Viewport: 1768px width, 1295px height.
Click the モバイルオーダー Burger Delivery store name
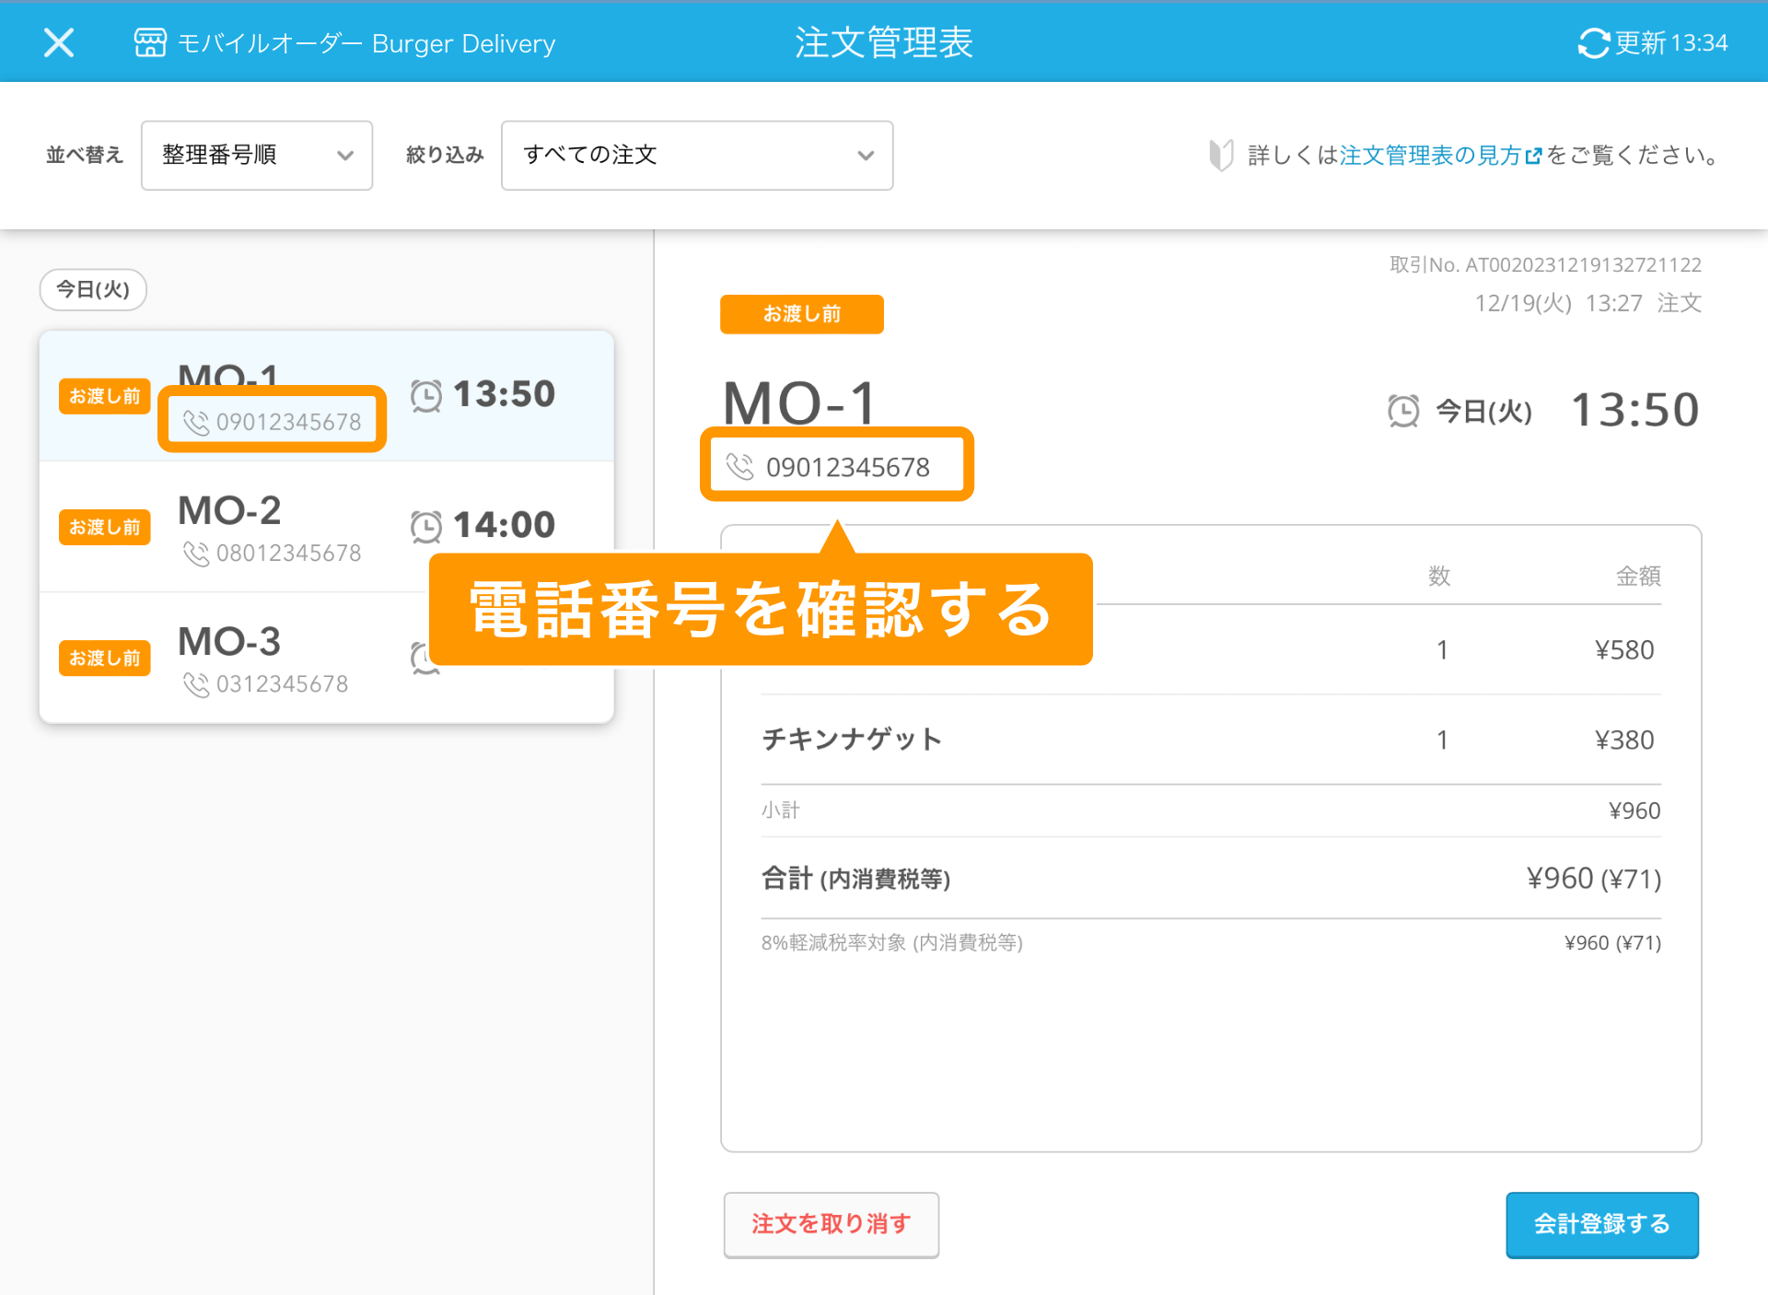(x=366, y=43)
